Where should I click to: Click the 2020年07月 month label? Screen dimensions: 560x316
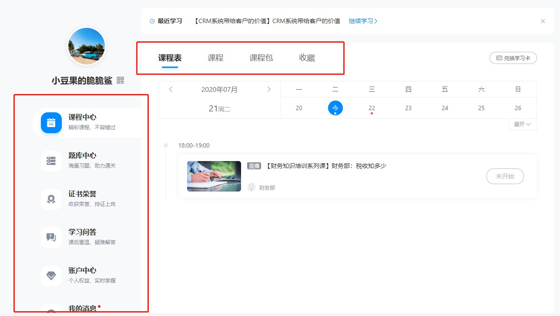click(220, 89)
